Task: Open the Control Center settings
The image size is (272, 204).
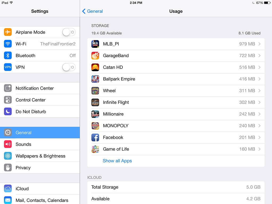Action: coord(40,100)
